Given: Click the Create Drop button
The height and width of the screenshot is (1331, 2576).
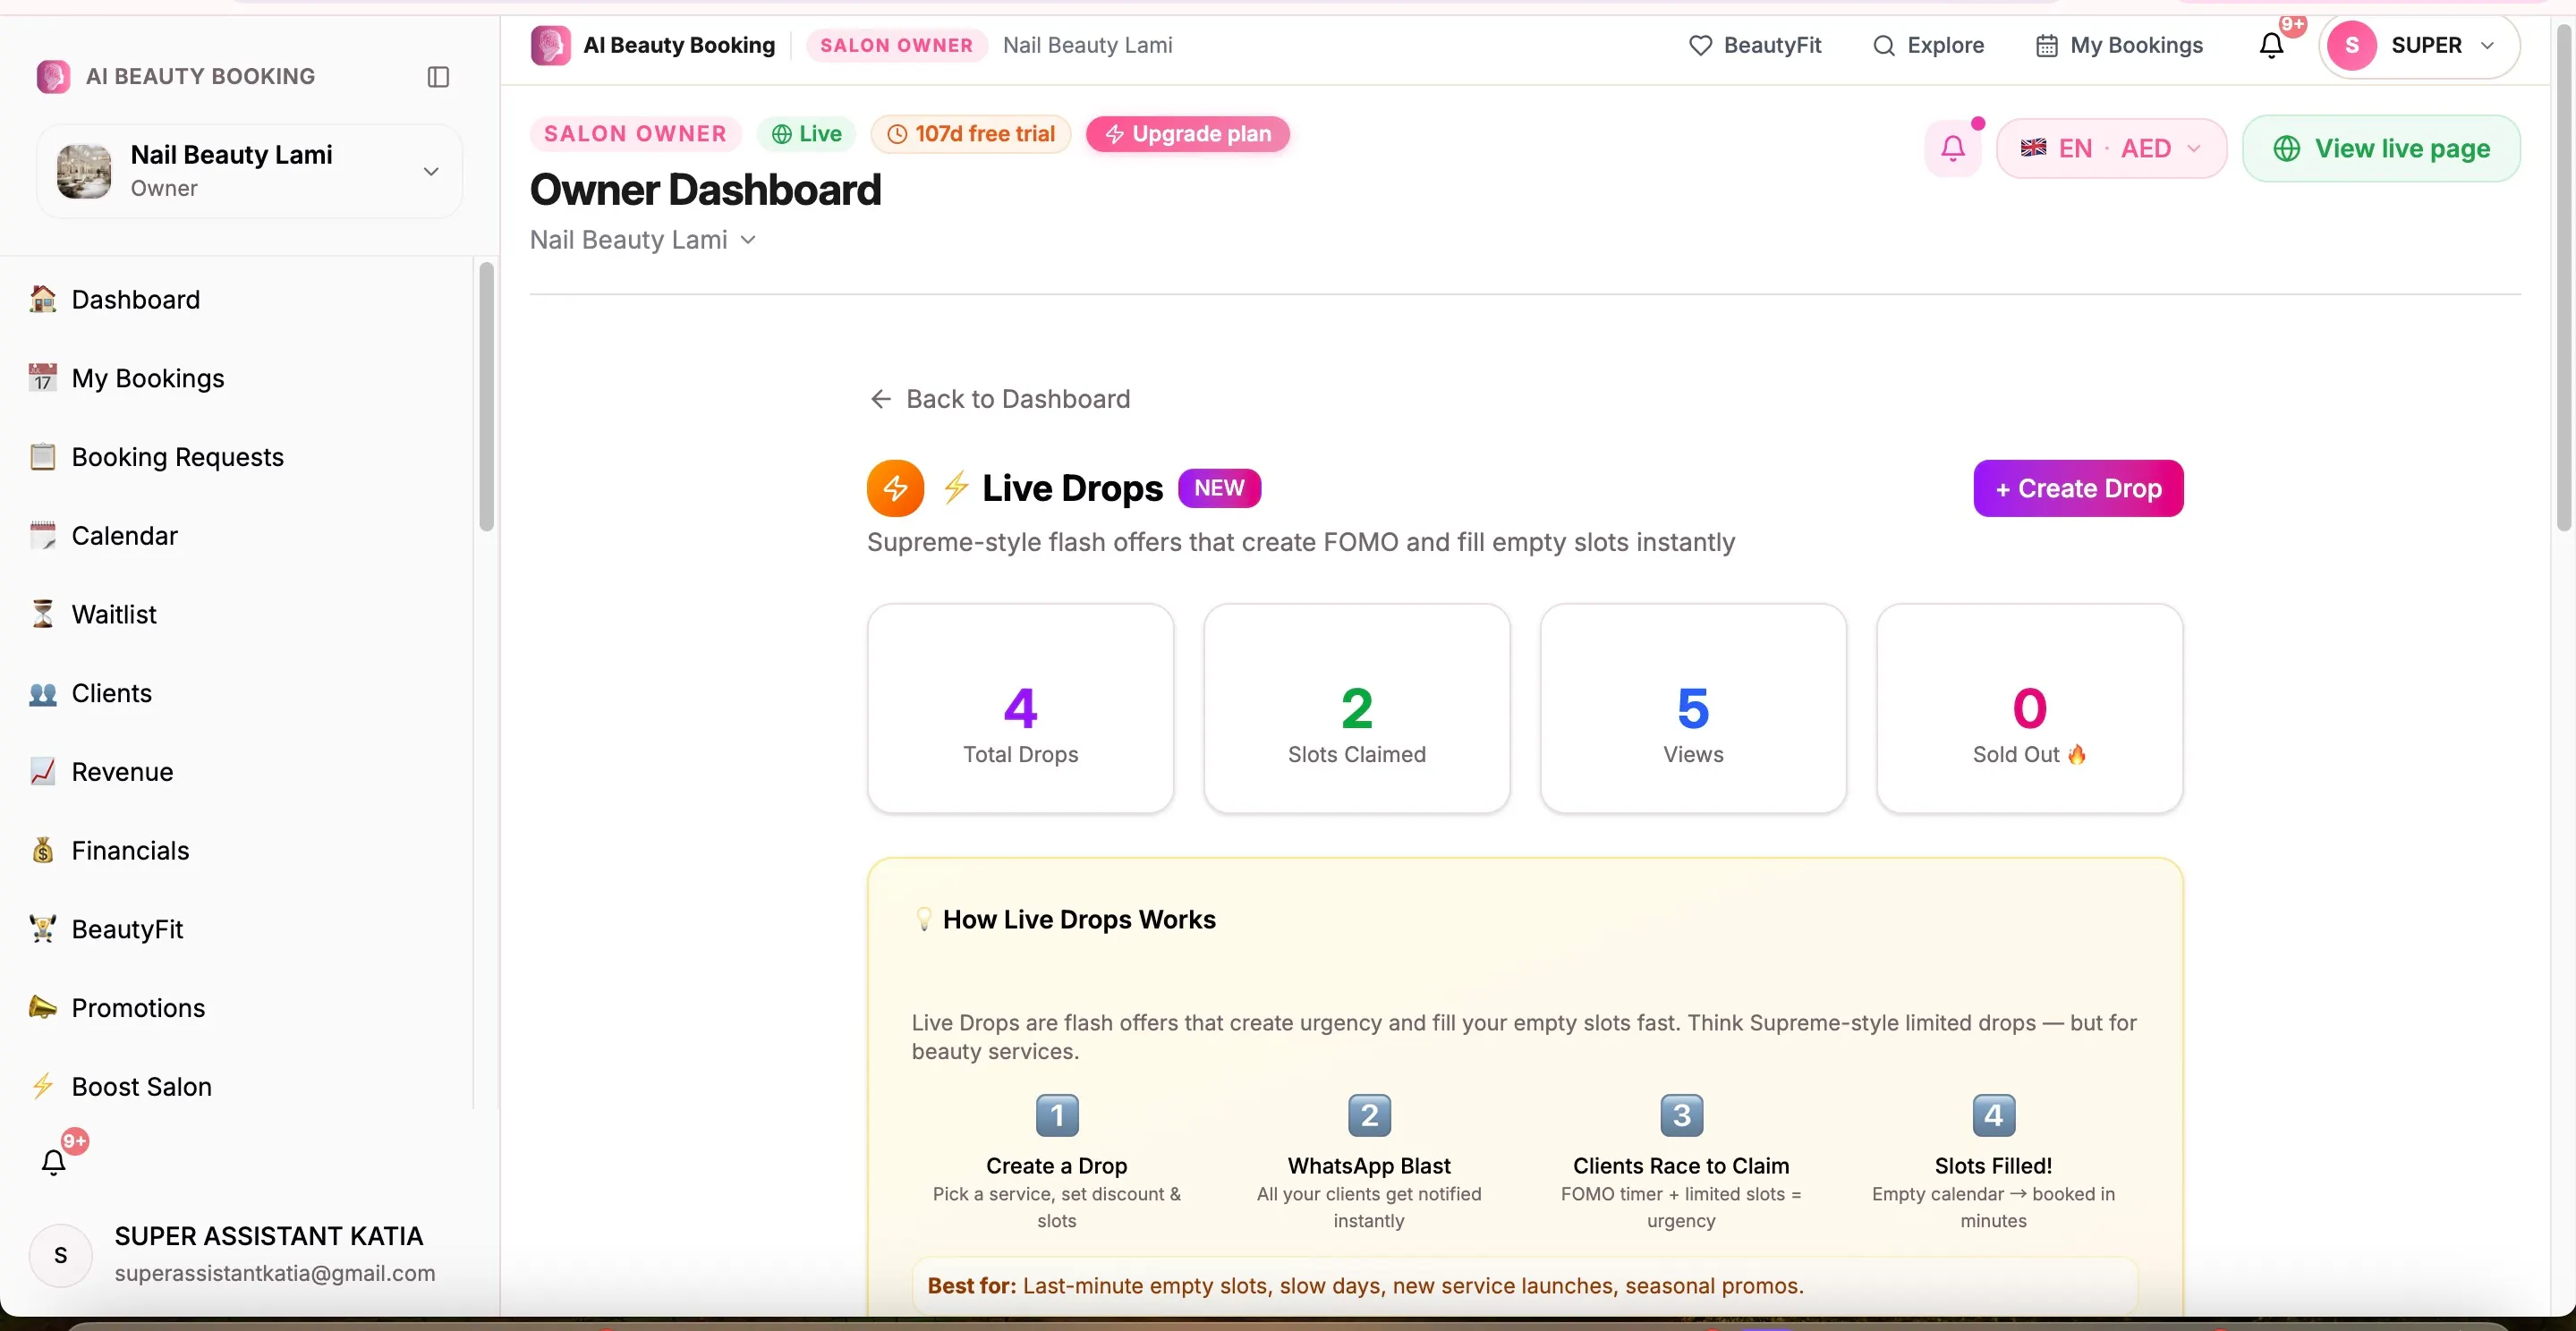Looking at the screenshot, I should point(2078,488).
